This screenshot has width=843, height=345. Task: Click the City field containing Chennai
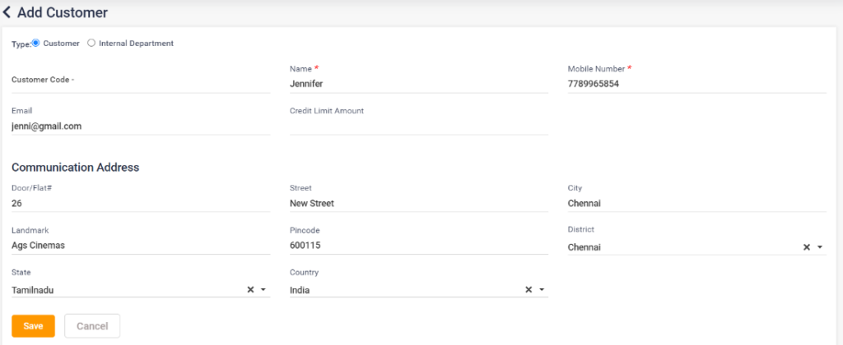(696, 204)
